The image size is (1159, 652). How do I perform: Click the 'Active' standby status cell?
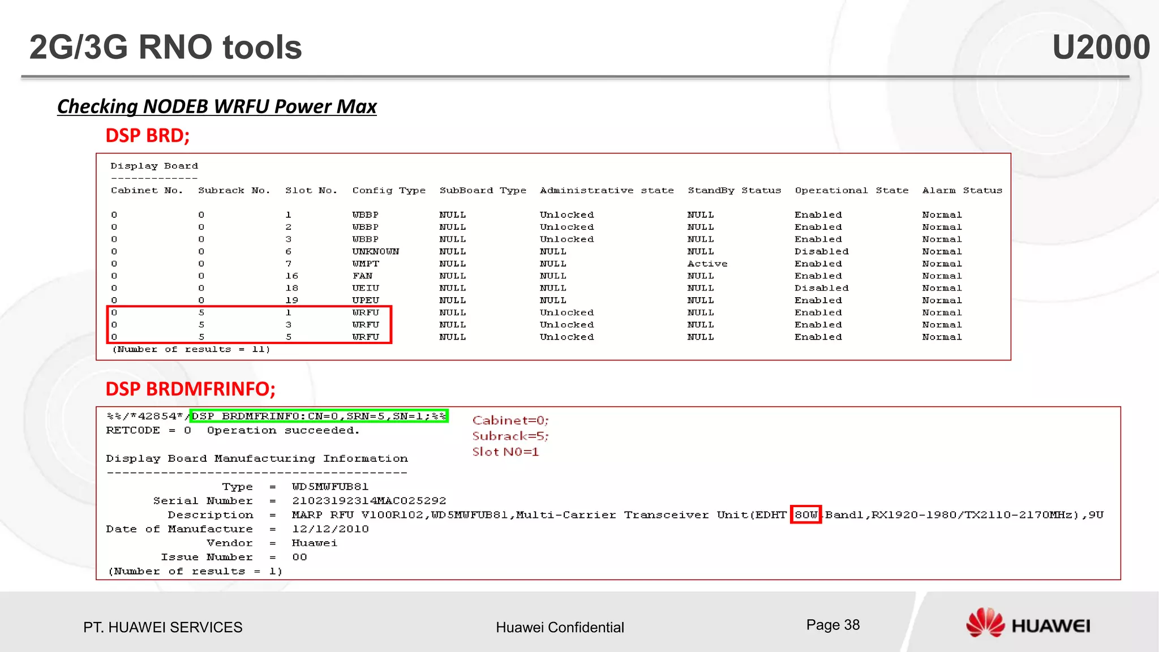pos(707,264)
